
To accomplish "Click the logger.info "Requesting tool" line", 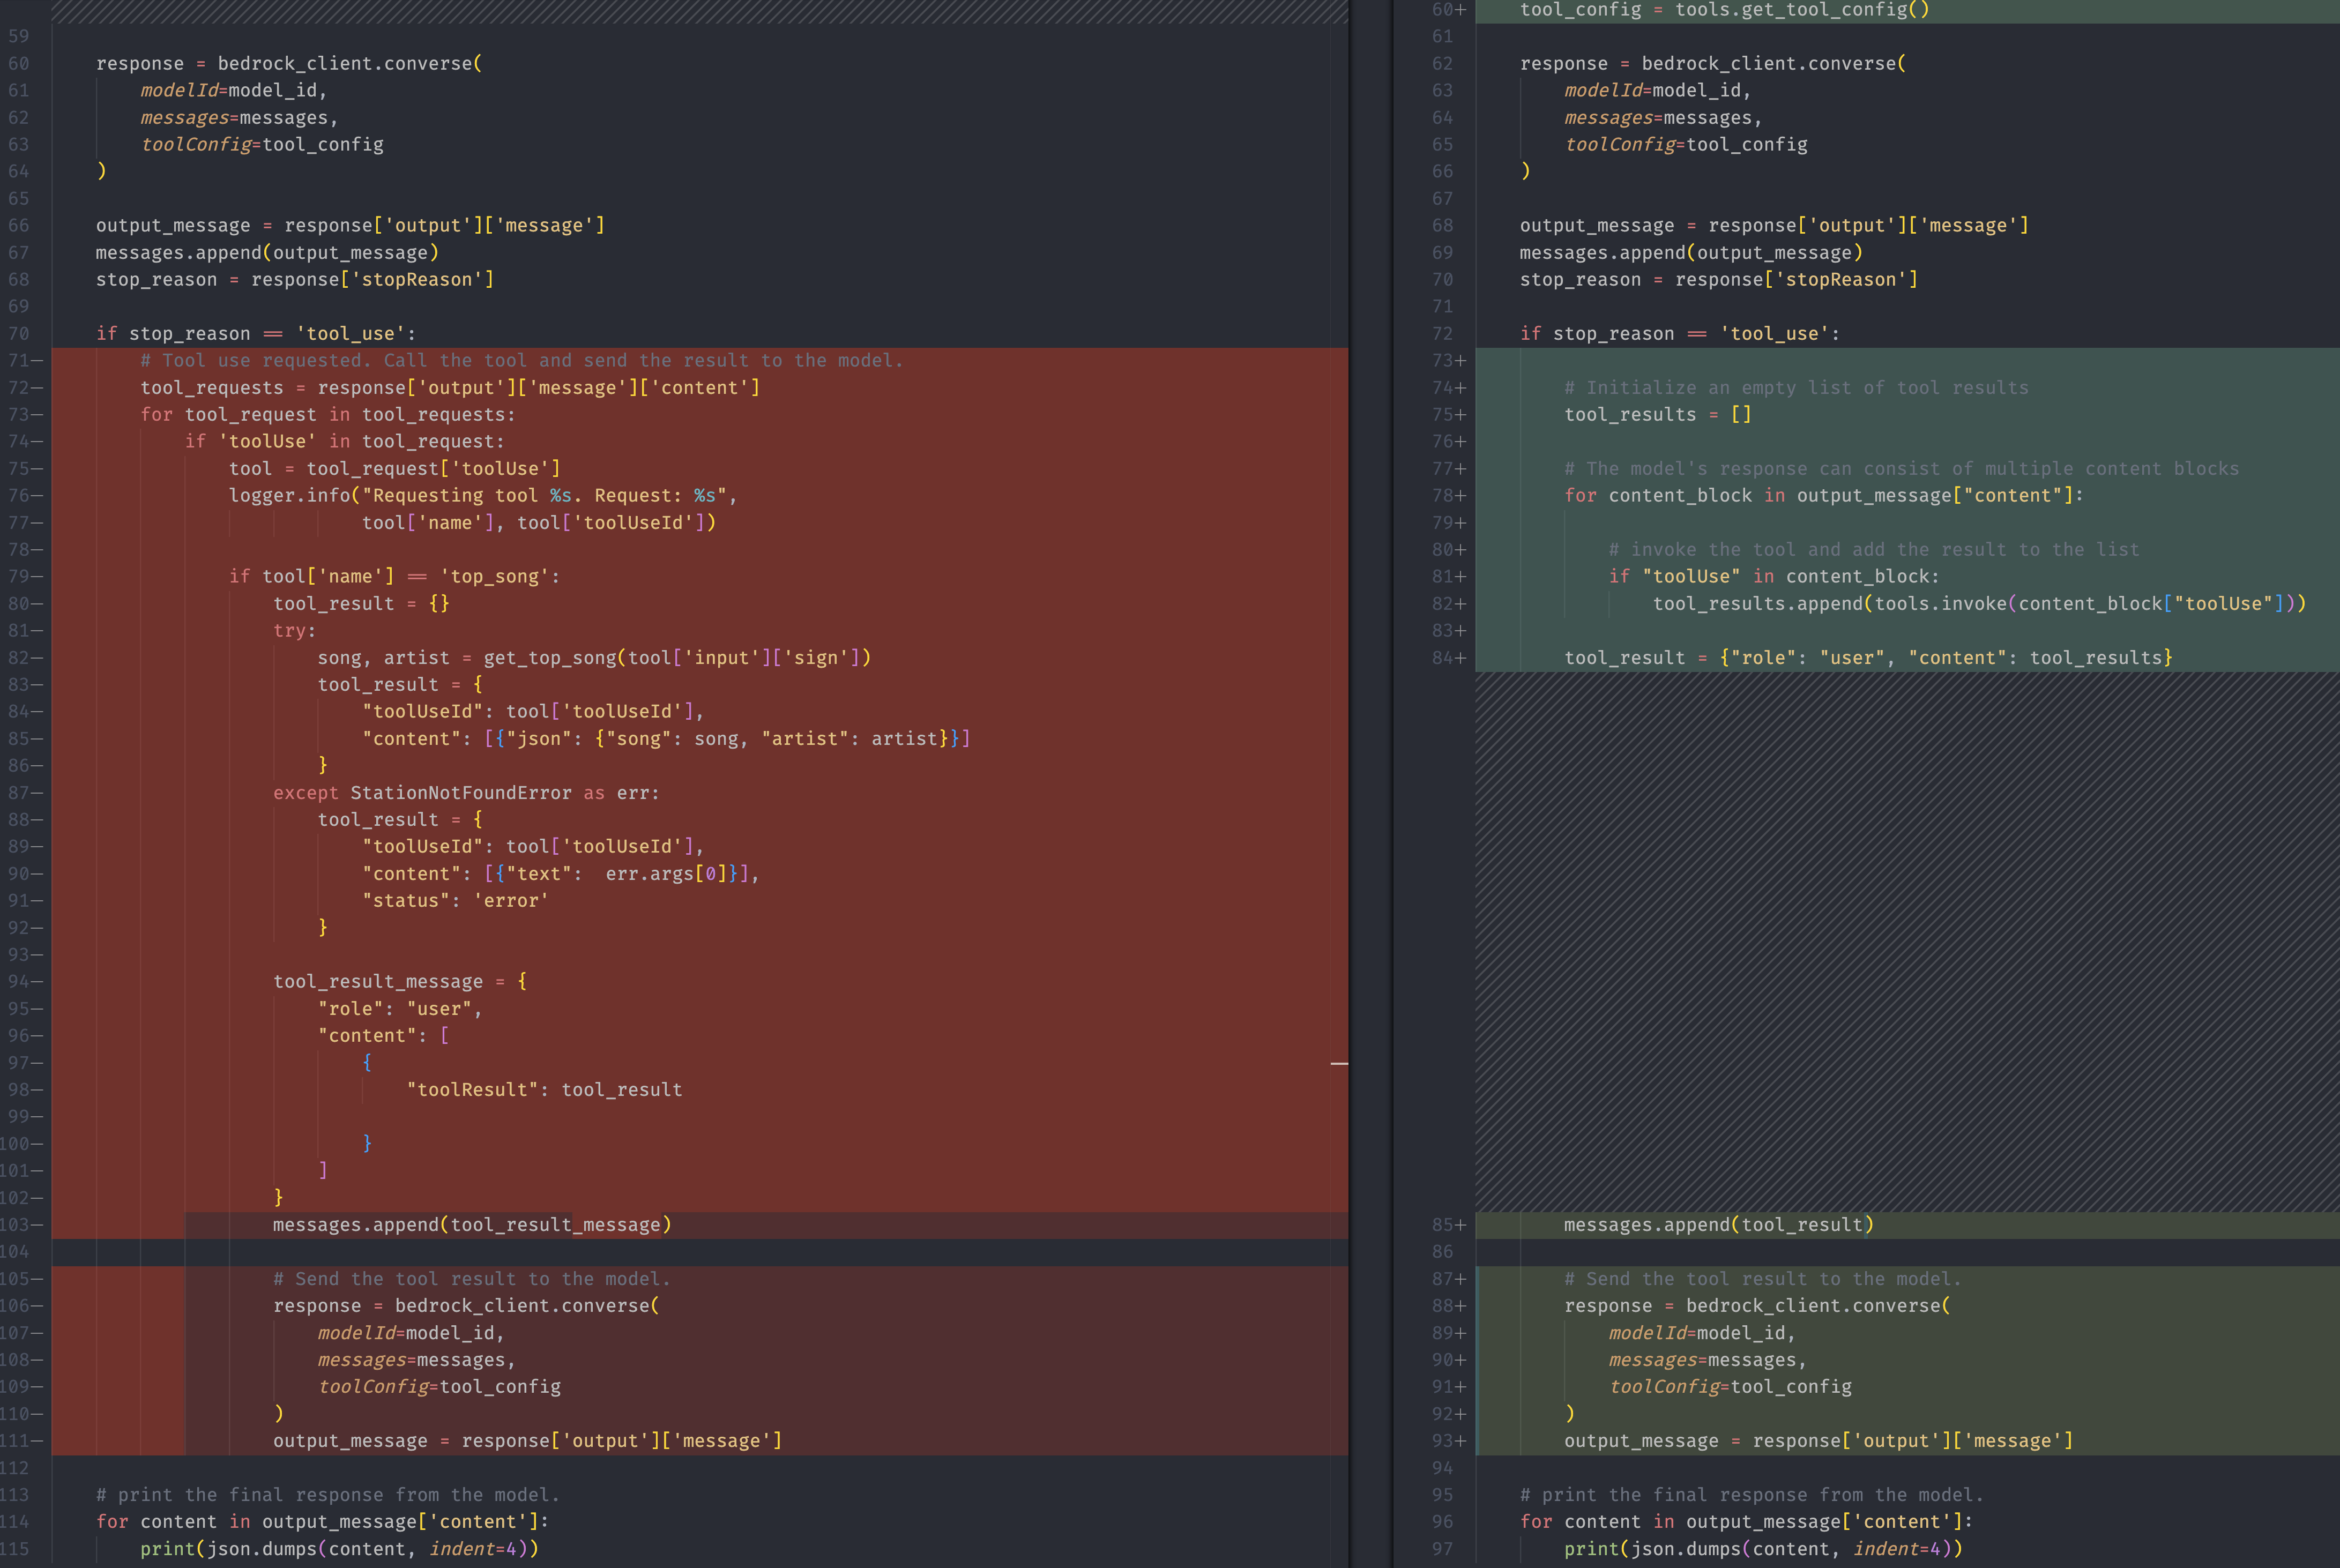I will [483, 496].
